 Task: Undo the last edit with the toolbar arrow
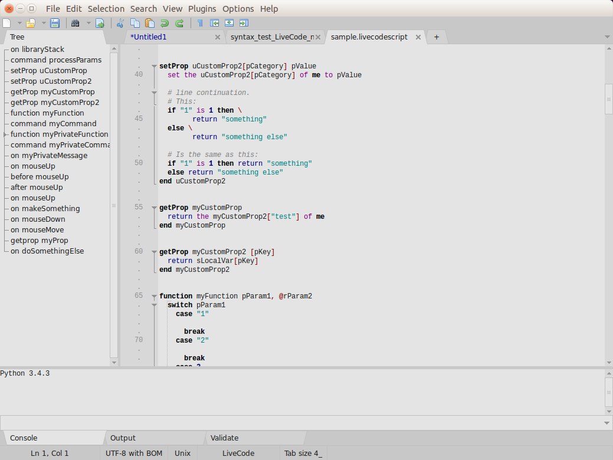pyautogui.click(x=165, y=23)
